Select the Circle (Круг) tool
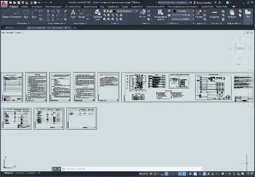Image resolution: width=255 pixels, height=177 pixels. tap(26, 14)
